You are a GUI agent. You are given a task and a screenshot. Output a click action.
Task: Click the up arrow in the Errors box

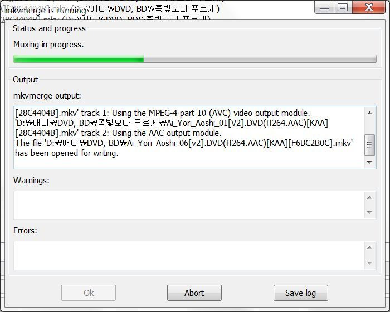click(x=369, y=248)
